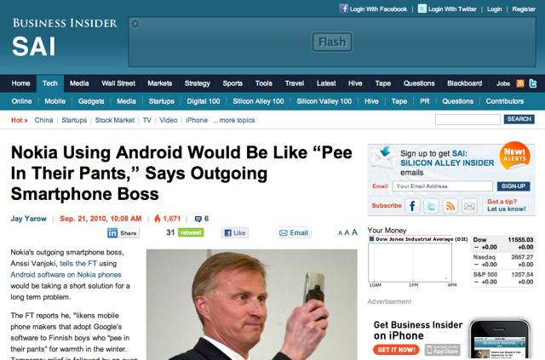Click the Dow Jones Industrial Average chart
The width and height of the screenshot is (545, 360).
click(410, 262)
